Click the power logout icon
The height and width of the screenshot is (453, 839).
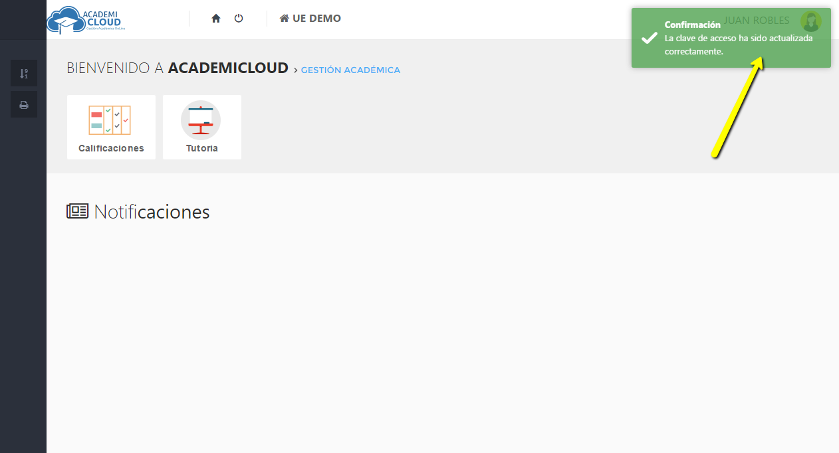tap(239, 19)
